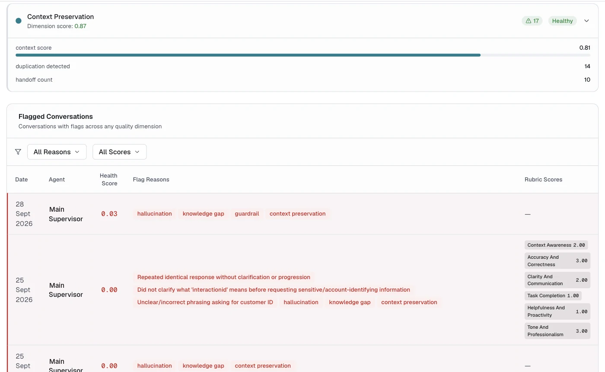Select the guardrail flag tag
Viewport: 605px width, 372px height.
247,214
